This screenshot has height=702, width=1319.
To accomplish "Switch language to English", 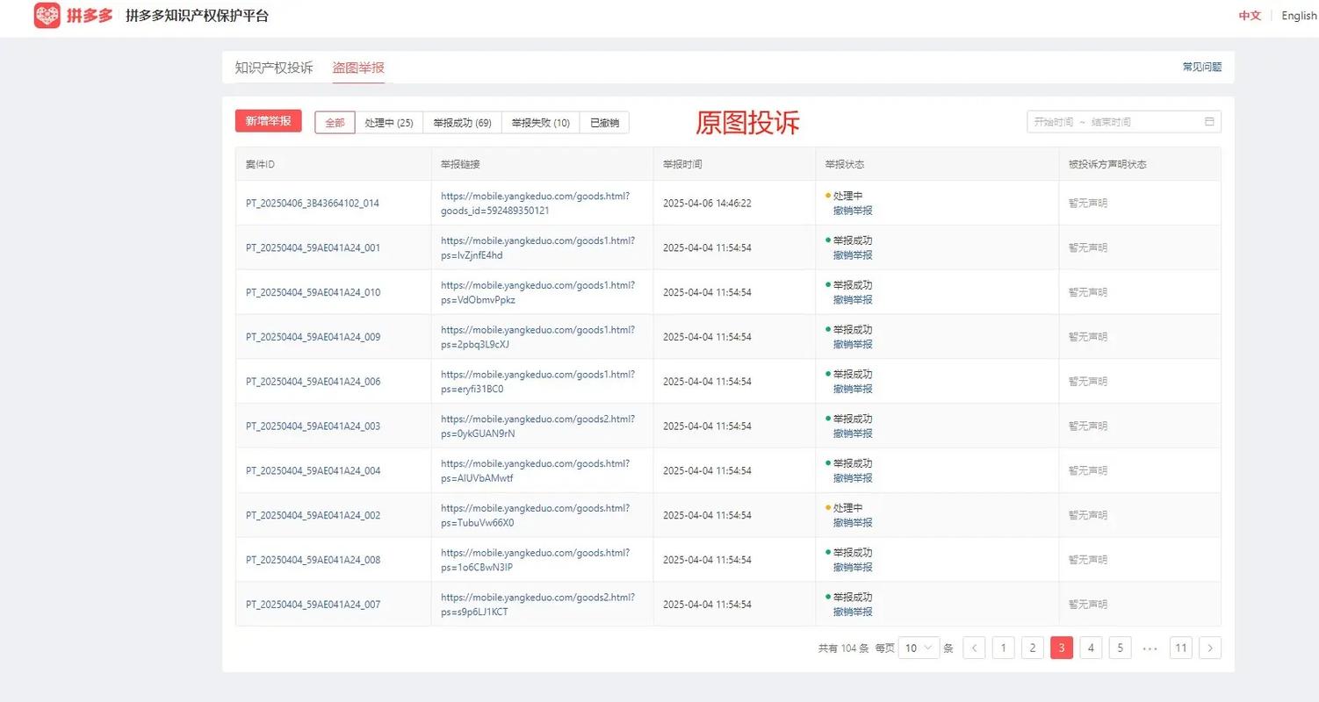I will click(1299, 16).
